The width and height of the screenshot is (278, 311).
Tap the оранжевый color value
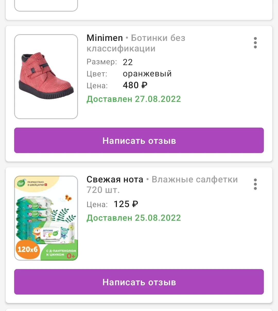click(147, 74)
